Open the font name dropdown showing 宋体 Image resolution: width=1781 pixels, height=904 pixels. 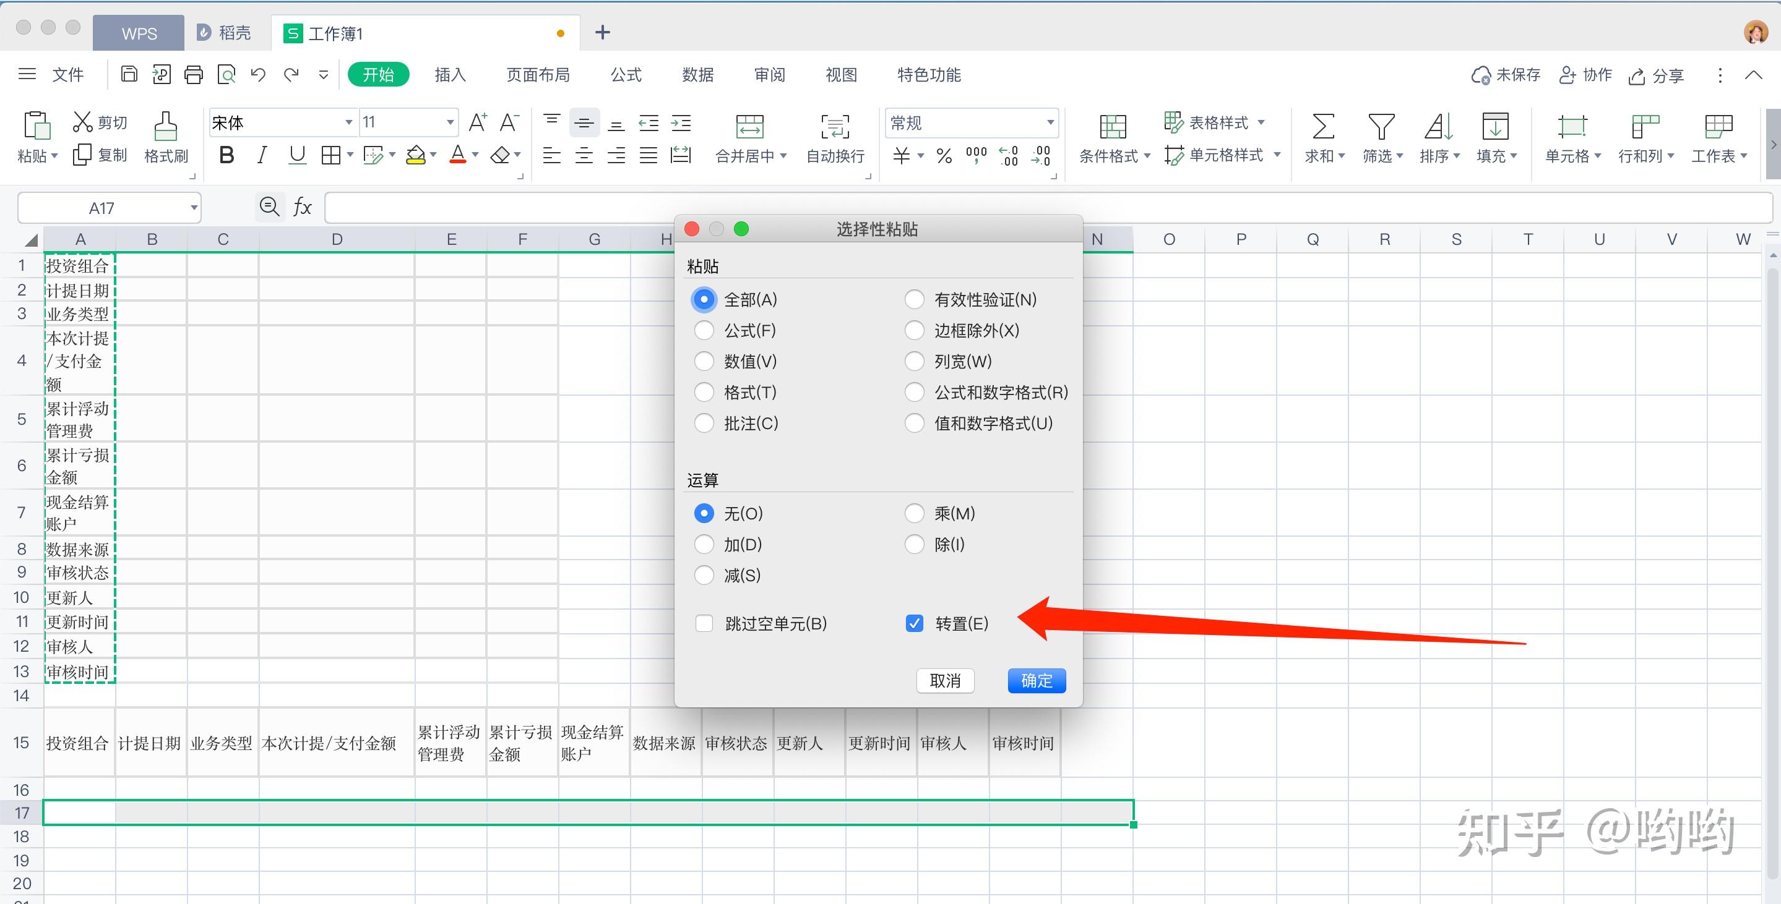click(x=348, y=122)
